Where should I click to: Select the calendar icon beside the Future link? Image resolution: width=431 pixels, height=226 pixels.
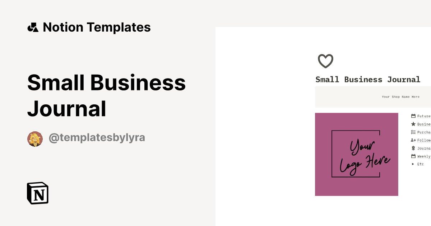[413, 116]
